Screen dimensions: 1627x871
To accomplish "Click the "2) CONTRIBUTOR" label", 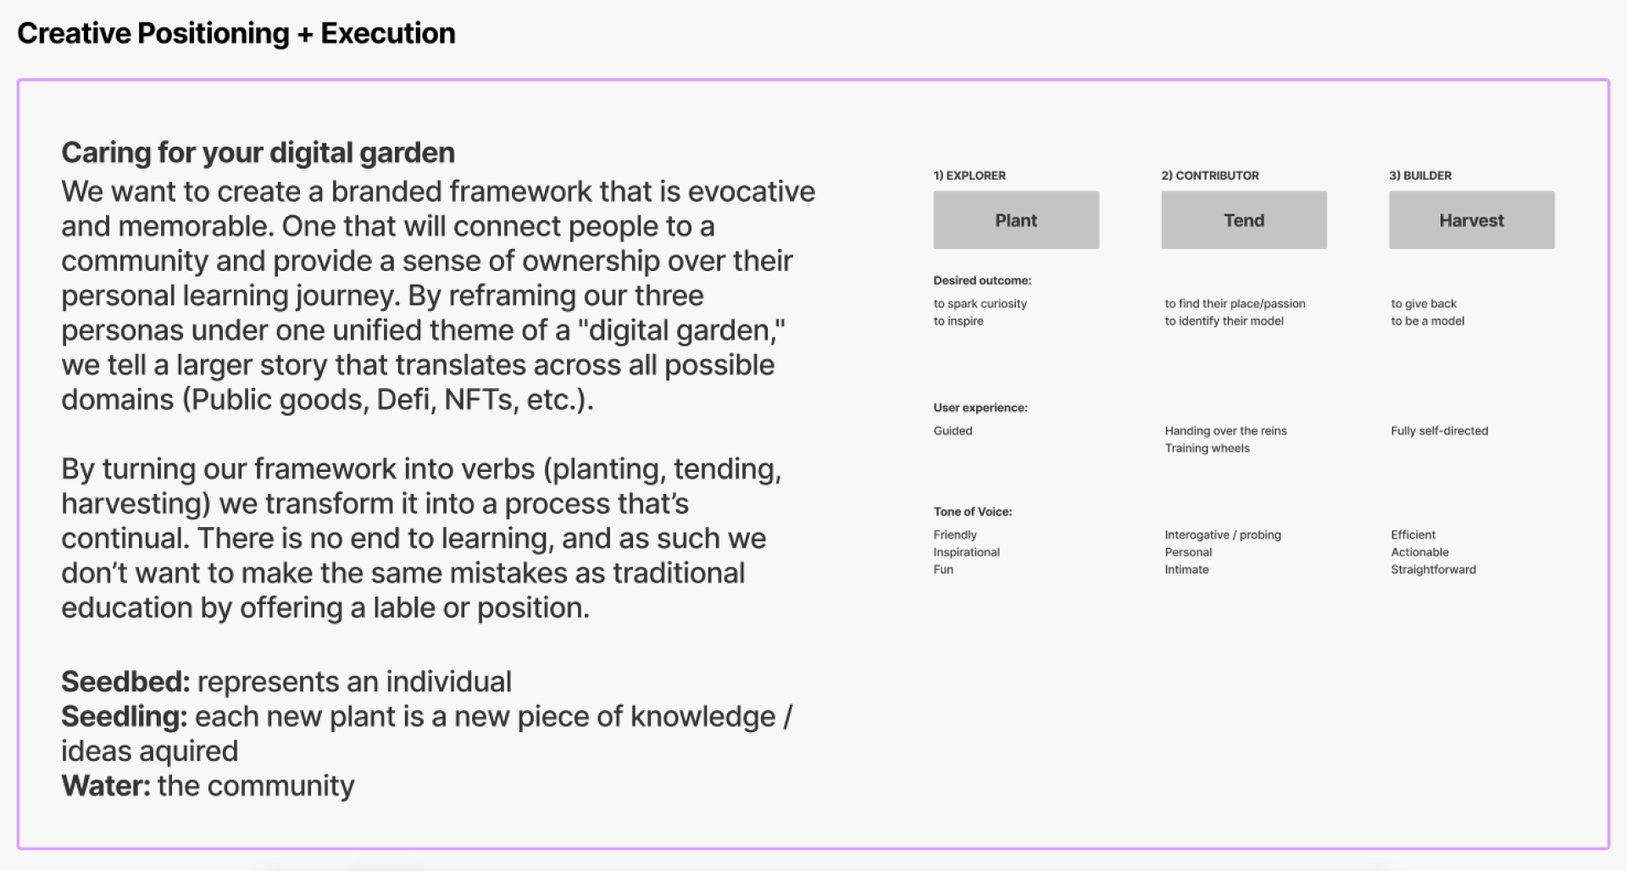I will tap(1210, 175).
